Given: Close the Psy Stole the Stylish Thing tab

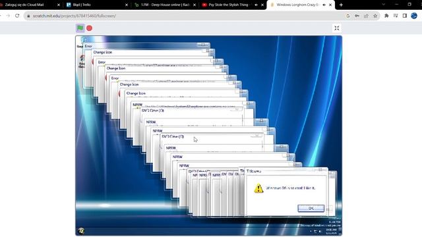Looking at the screenshot, I should (x=262, y=5).
